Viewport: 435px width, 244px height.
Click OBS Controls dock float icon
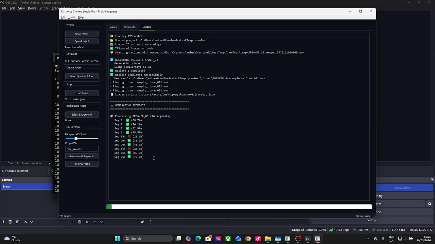coord(432,180)
